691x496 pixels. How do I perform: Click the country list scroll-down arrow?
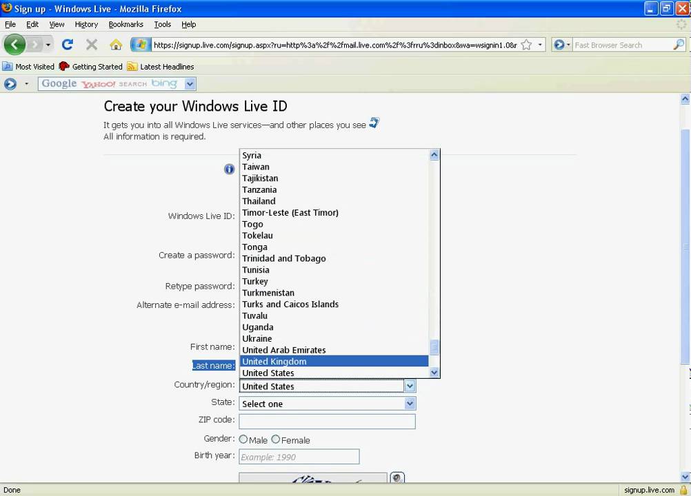pos(434,372)
